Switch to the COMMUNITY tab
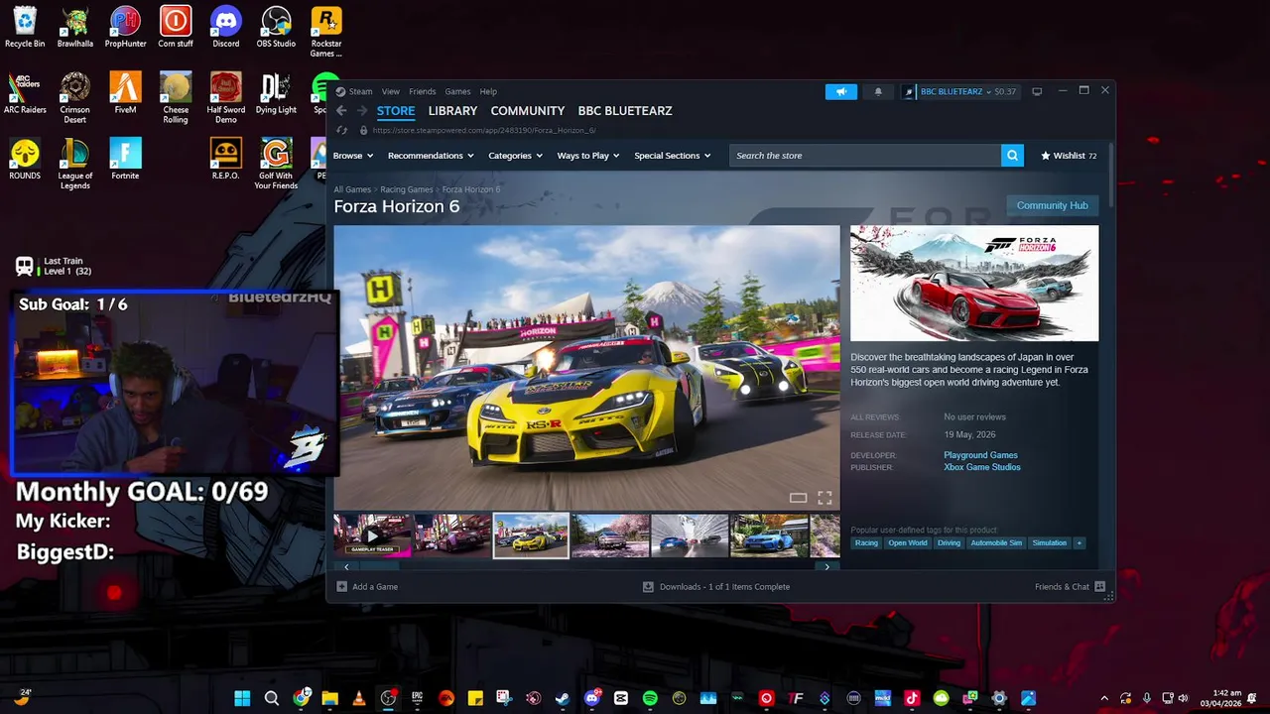The width and height of the screenshot is (1270, 714). (x=528, y=111)
